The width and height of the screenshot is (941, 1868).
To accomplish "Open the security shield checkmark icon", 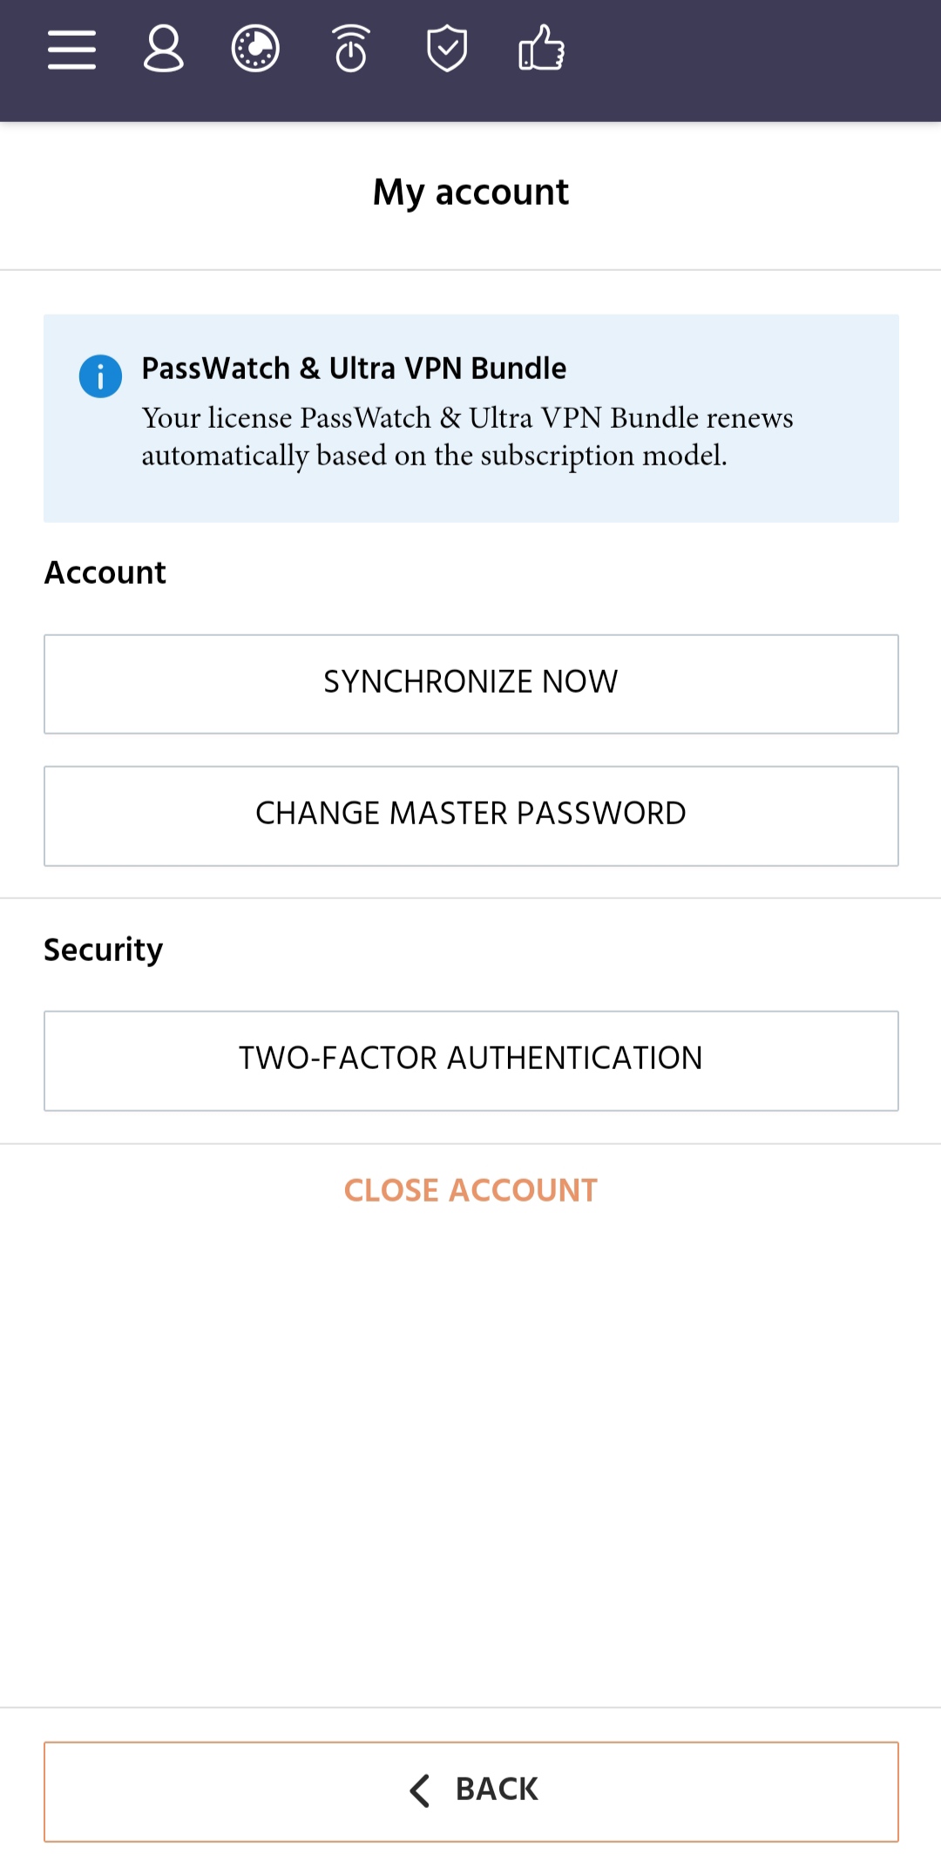I will coord(447,49).
